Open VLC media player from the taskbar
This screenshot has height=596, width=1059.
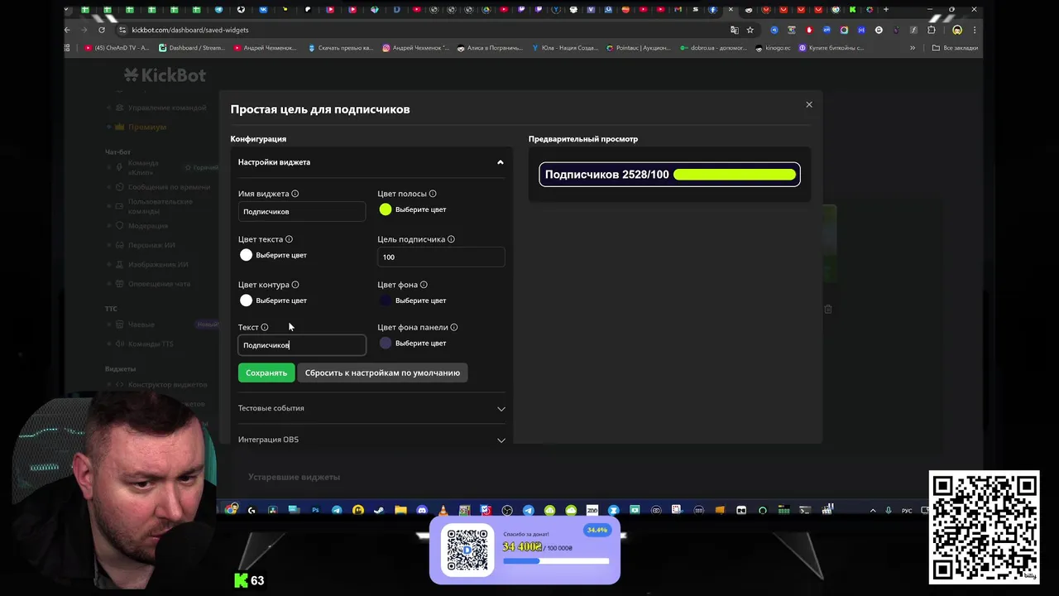click(443, 510)
